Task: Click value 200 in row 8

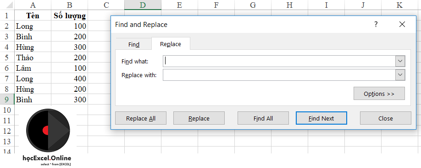Action: pyautogui.click(x=70, y=89)
